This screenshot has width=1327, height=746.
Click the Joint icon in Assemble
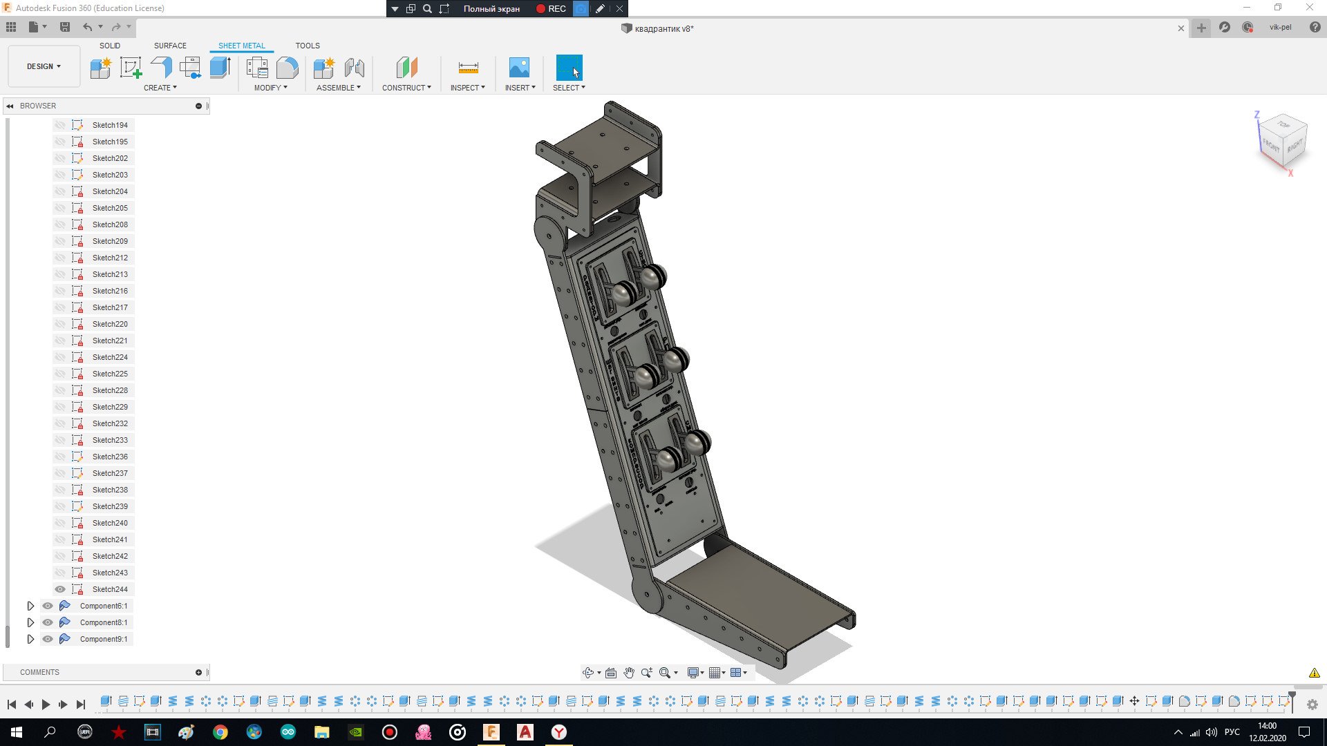(354, 67)
